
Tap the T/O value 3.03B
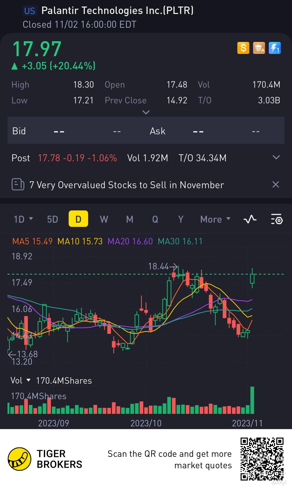click(x=269, y=100)
